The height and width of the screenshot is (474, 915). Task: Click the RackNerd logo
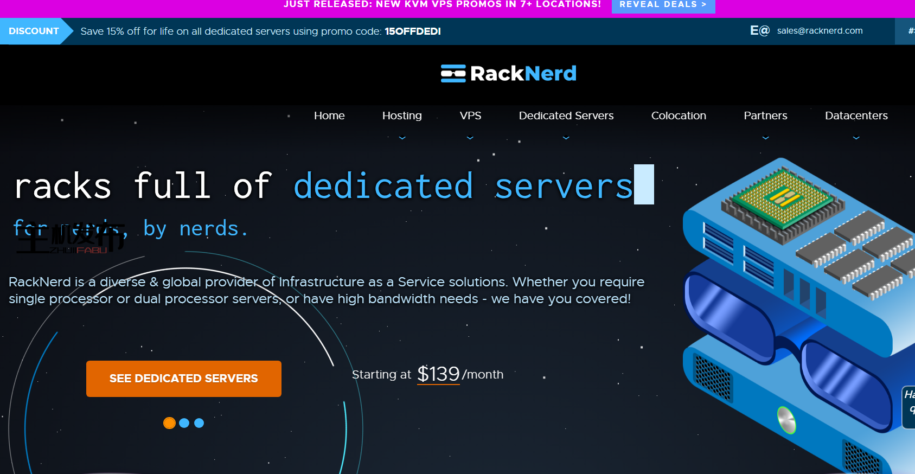[508, 73]
